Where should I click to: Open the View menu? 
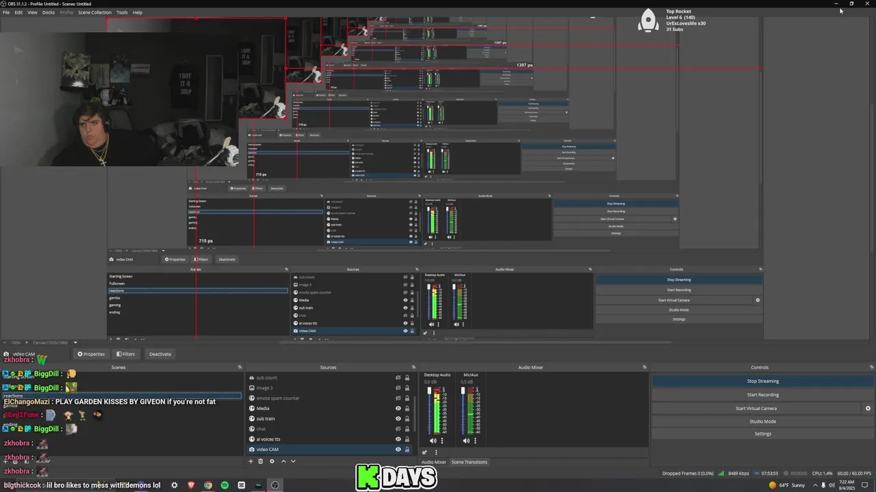pyautogui.click(x=32, y=12)
